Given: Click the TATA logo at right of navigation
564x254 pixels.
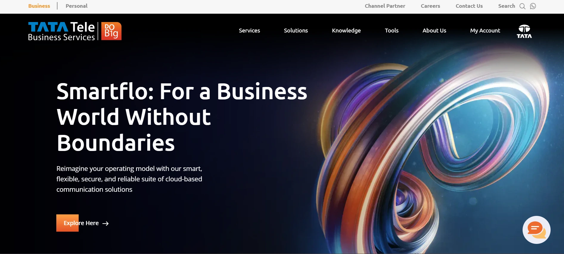Looking at the screenshot, I should tap(524, 31).
